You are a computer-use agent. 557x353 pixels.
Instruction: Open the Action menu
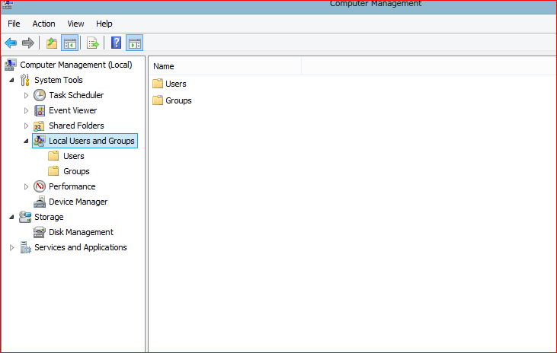(x=43, y=24)
